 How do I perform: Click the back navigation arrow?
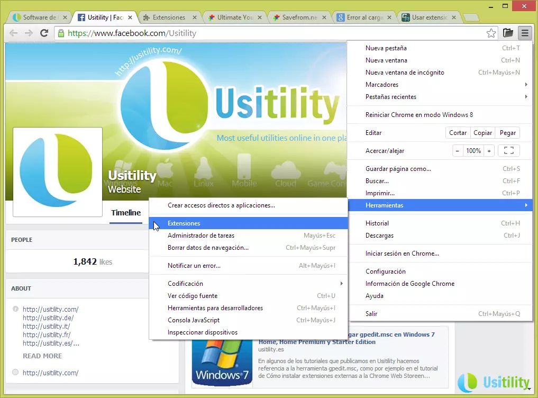14,33
